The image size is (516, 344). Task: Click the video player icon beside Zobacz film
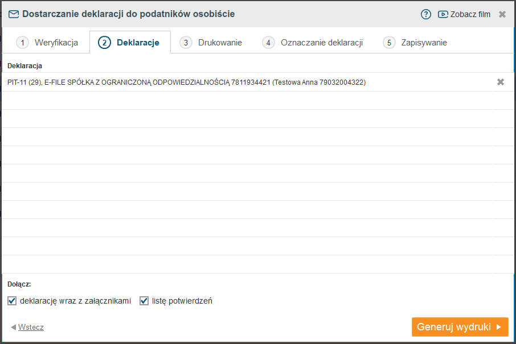coord(443,14)
